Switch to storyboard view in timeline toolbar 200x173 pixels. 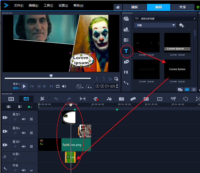11,99
